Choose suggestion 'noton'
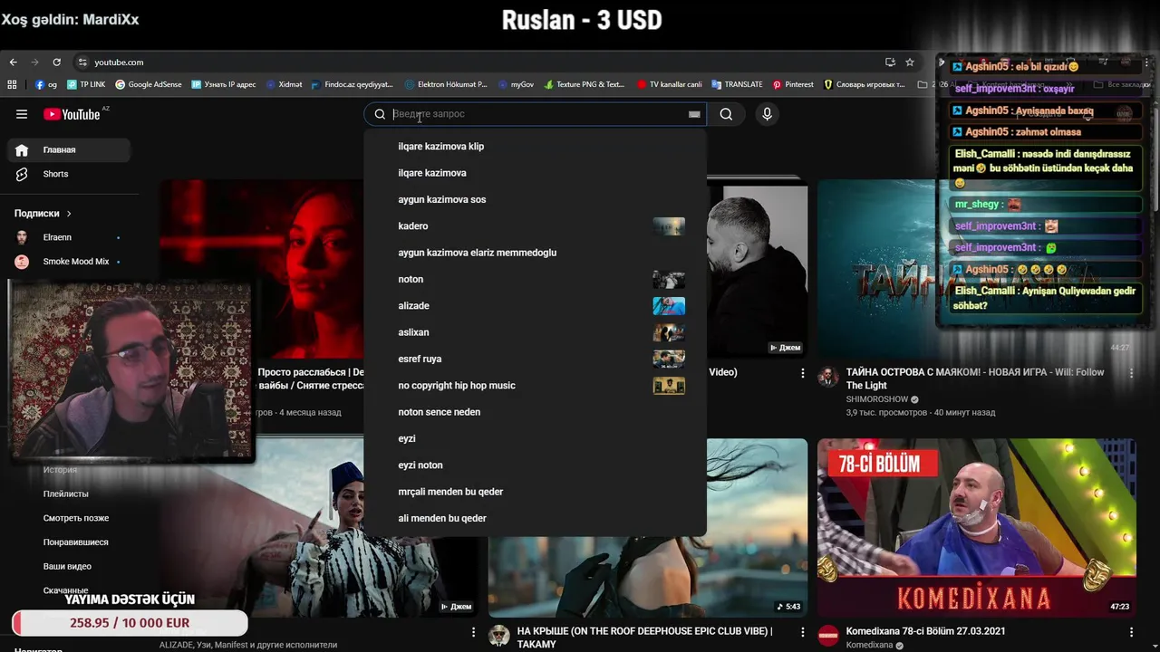This screenshot has height=652, width=1160. pyautogui.click(x=535, y=279)
